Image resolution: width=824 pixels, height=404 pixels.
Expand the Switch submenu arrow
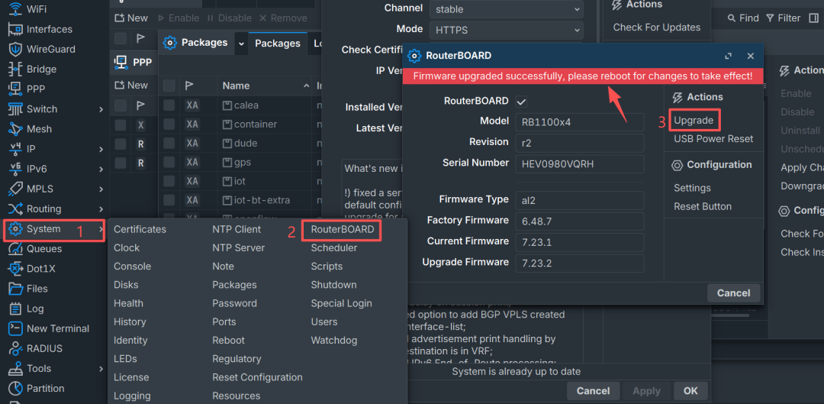click(x=101, y=109)
